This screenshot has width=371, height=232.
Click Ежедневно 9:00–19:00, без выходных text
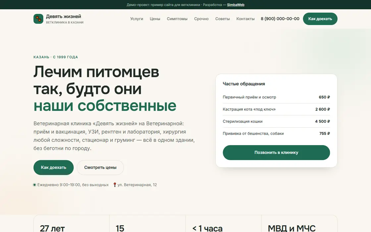pos(73,185)
